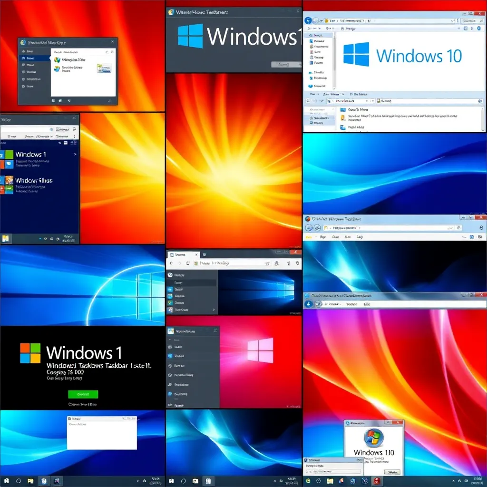
Task: Click search field in lower Explorer toolbar
Action: [429, 101]
